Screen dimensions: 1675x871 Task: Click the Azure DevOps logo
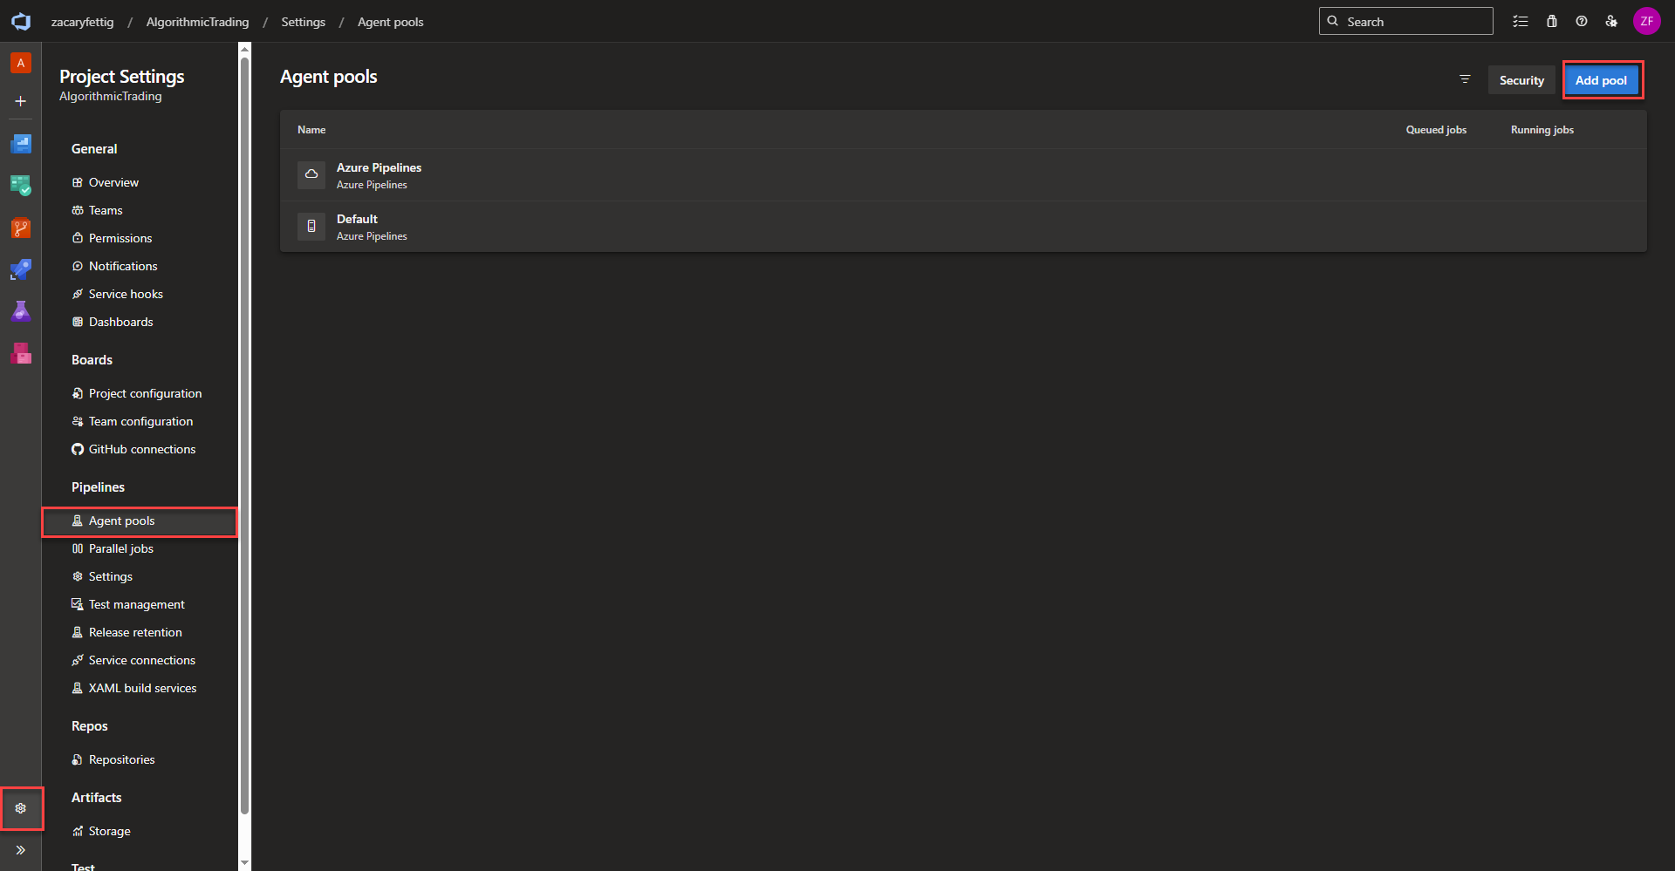pyautogui.click(x=21, y=22)
